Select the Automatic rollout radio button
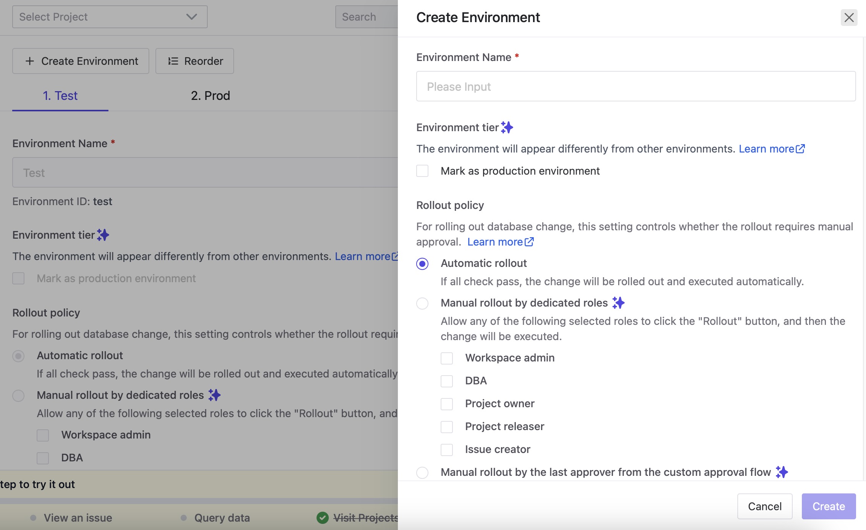Image resolution: width=866 pixels, height=530 pixels. [x=422, y=263]
